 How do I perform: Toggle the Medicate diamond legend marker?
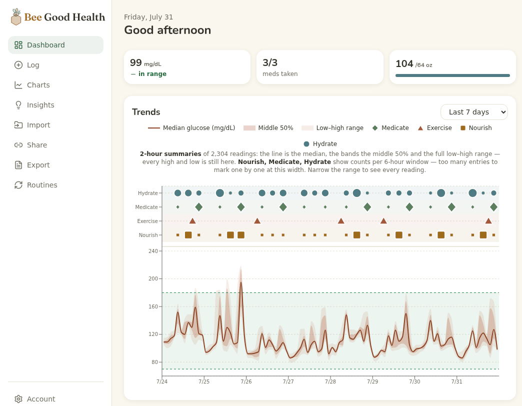coord(375,128)
